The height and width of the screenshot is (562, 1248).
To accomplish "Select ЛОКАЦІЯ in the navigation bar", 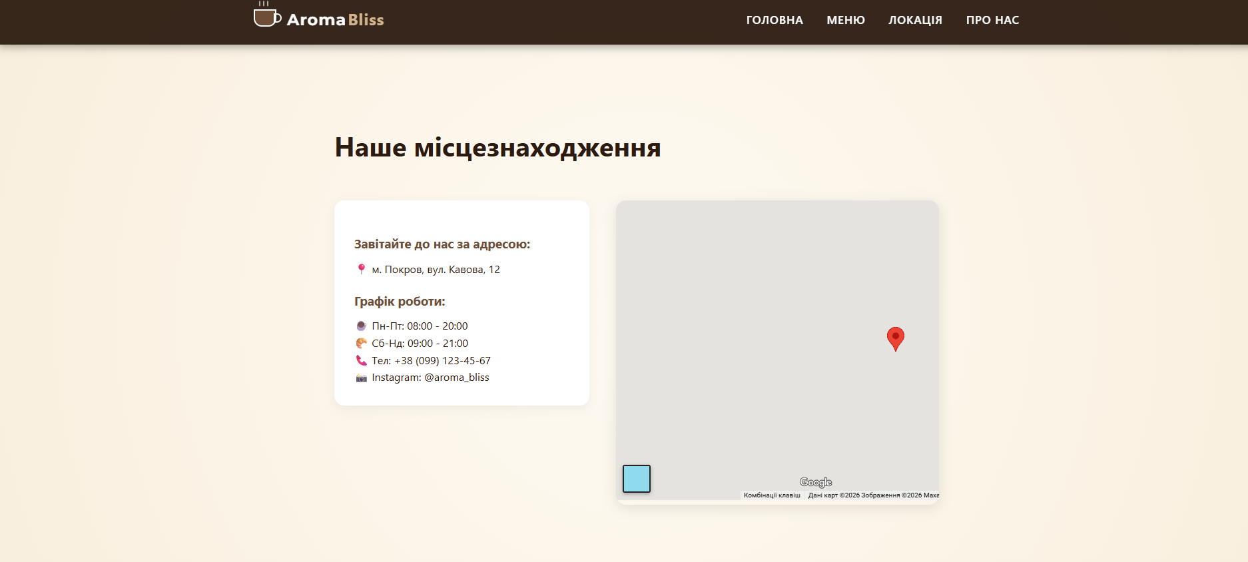I will (915, 20).
